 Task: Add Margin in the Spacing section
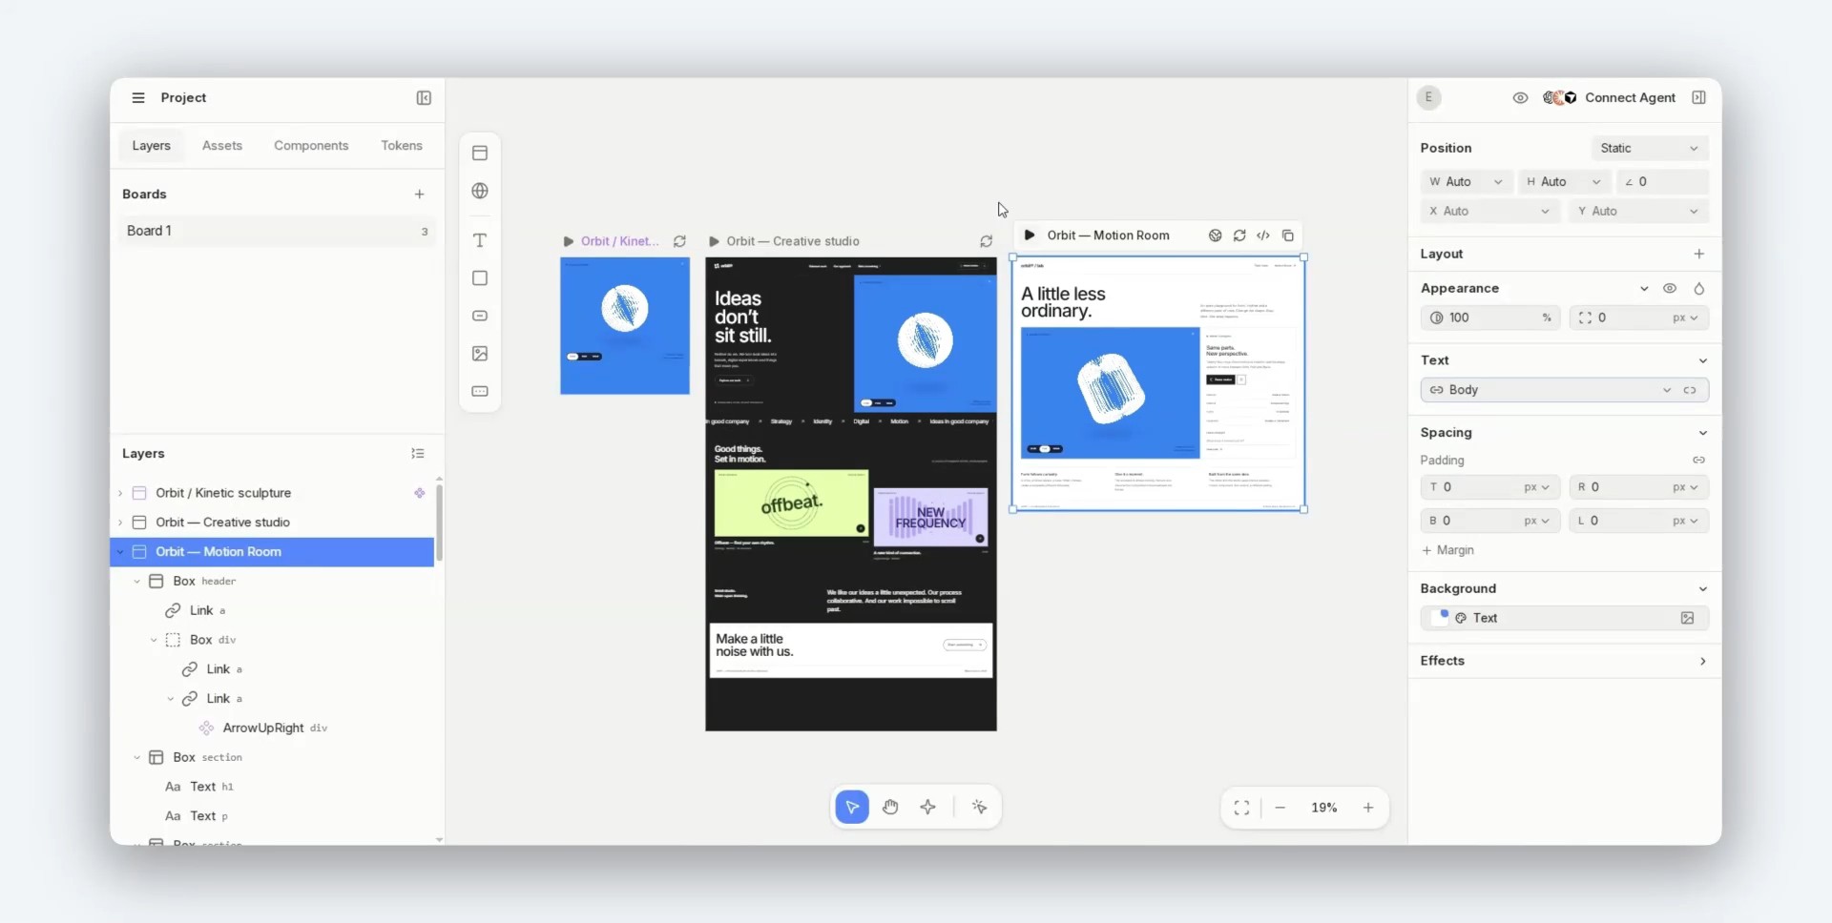[1448, 551]
